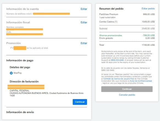Screen dimensions: 160x121
Task: Select the MonPay radio button
Action: [x=11, y=73]
